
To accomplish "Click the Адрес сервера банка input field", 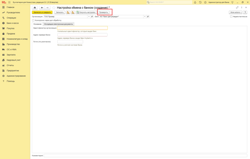I will (82, 35).
